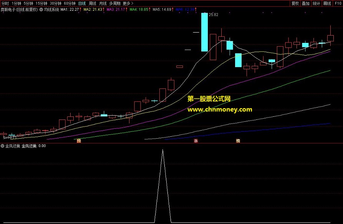Click the blue MA6 value label

pos(185,10)
